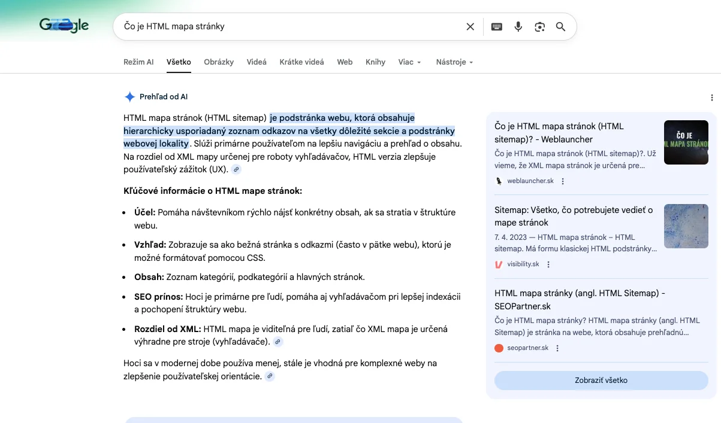Open source link icon after UX paragraph

(236, 169)
